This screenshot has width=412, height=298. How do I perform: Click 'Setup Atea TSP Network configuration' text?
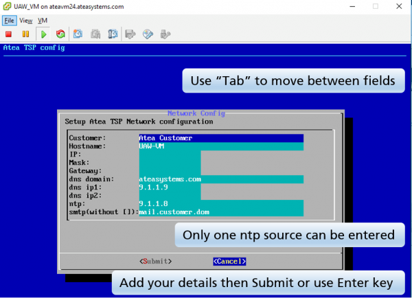click(139, 122)
